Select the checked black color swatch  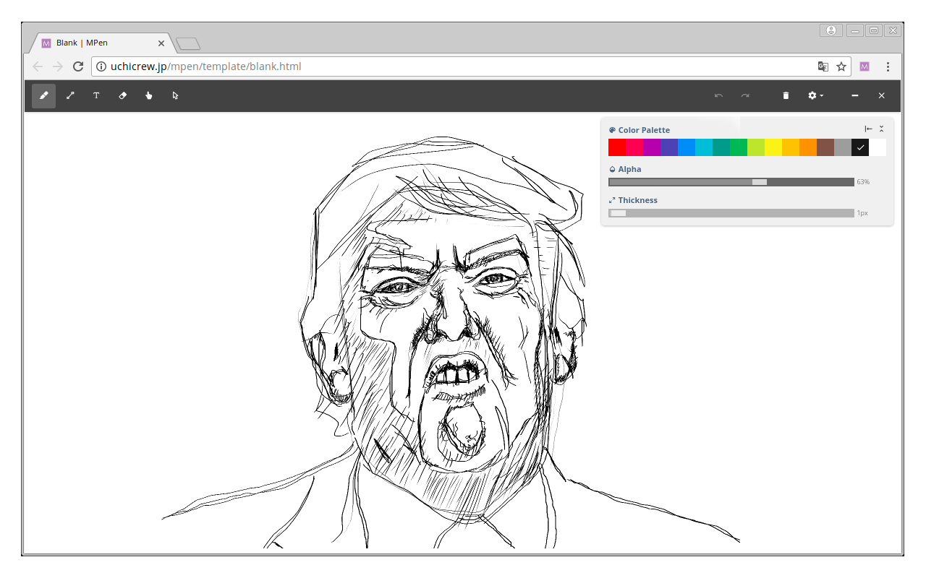(x=860, y=147)
